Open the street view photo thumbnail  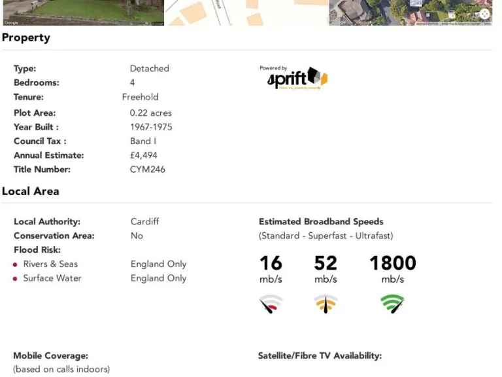click(x=82, y=12)
